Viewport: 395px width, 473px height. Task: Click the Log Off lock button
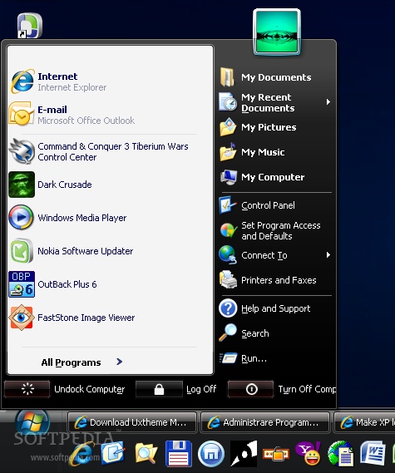coord(159,389)
